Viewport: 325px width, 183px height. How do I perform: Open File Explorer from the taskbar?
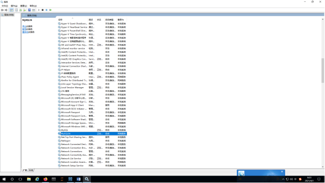tap(29, 179)
